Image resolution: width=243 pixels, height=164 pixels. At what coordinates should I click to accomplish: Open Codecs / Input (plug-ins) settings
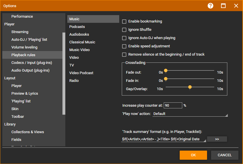click(x=33, y=63)
